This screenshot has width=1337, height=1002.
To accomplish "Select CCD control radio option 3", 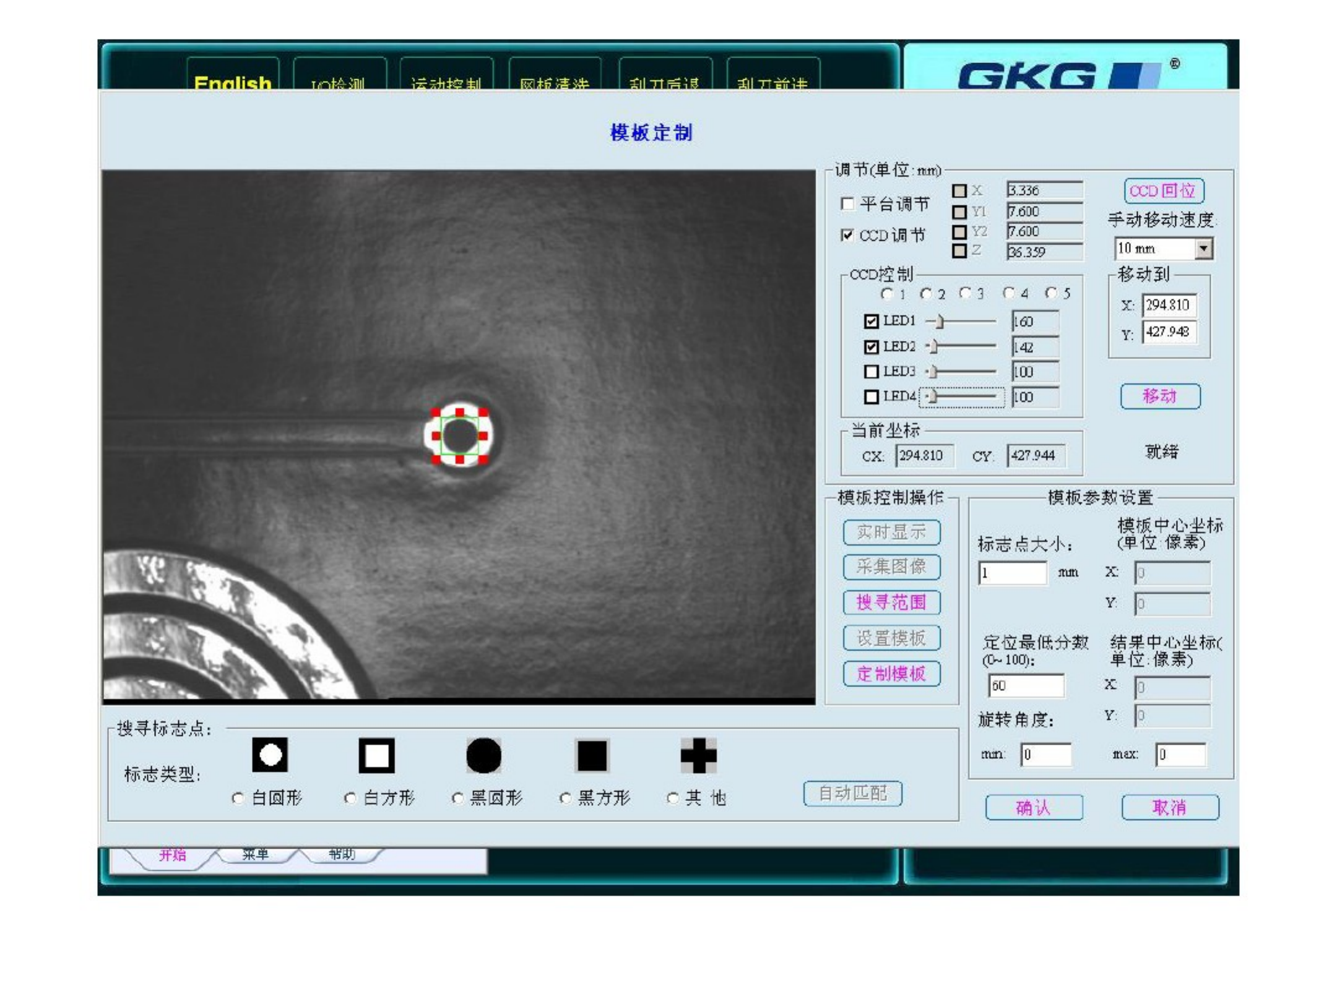I will tap(965, 293).
